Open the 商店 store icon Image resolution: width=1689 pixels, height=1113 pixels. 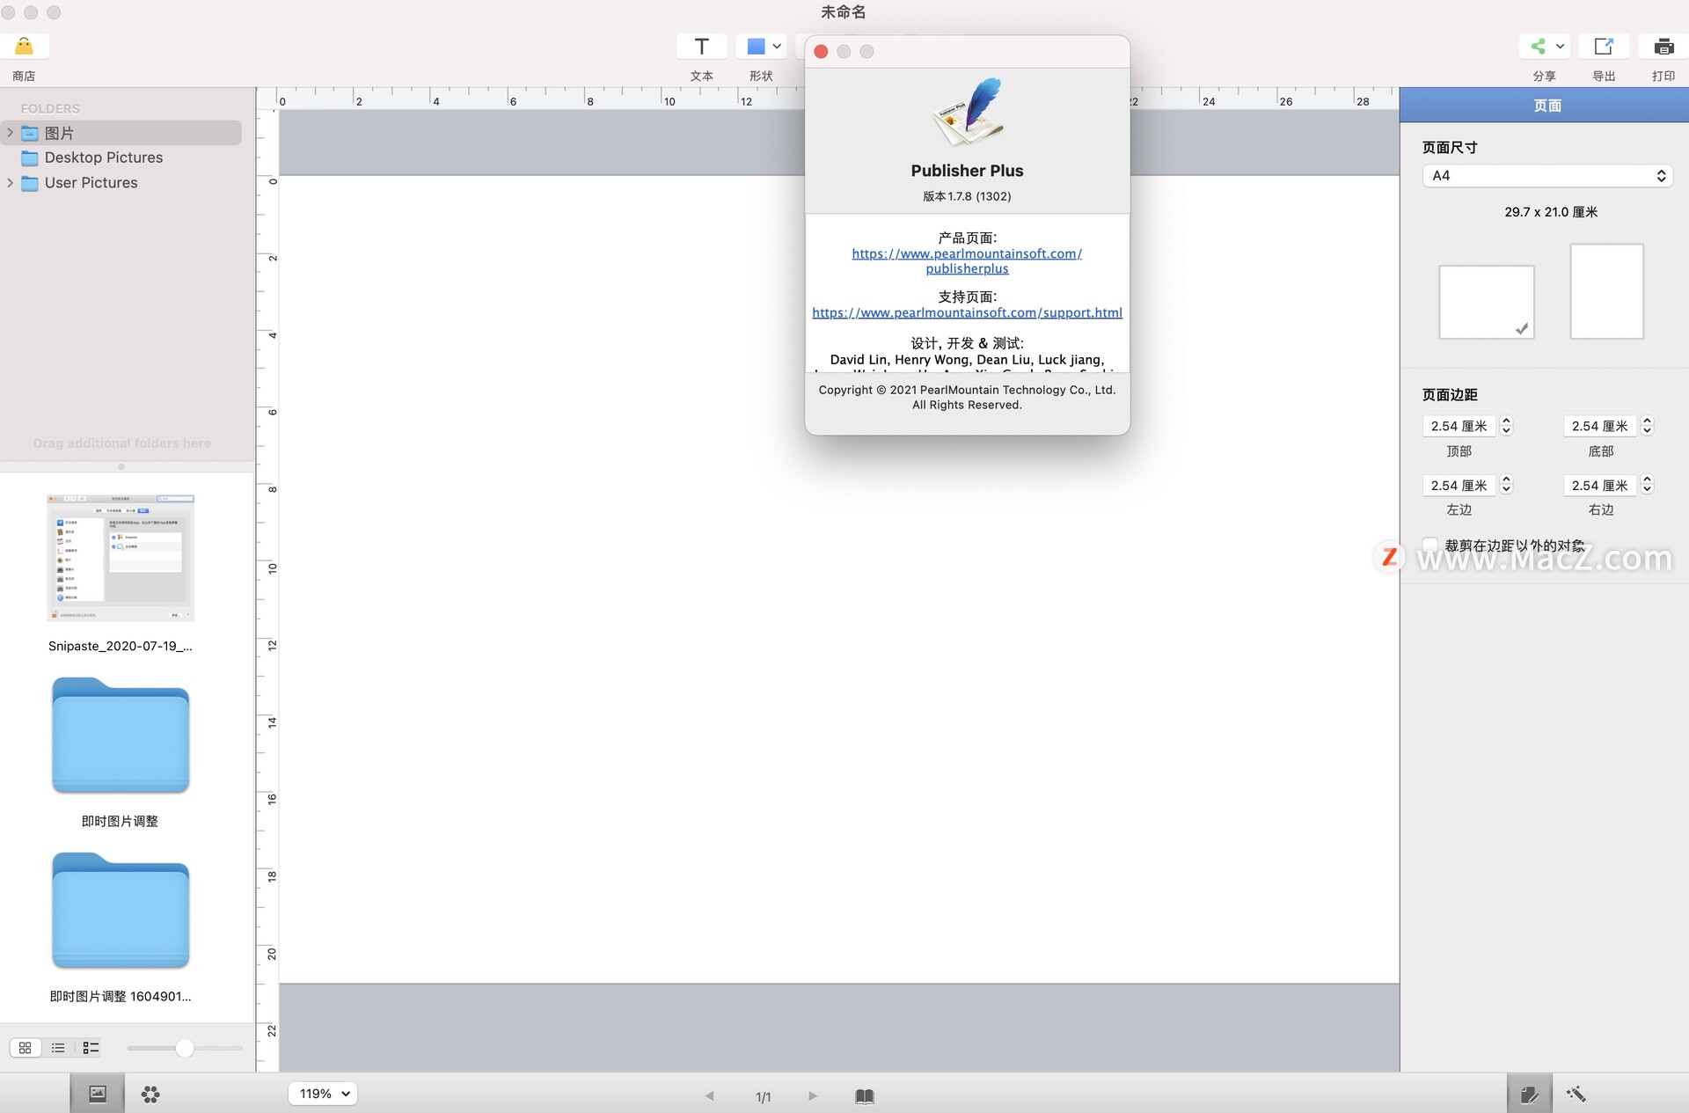(25, 47)
